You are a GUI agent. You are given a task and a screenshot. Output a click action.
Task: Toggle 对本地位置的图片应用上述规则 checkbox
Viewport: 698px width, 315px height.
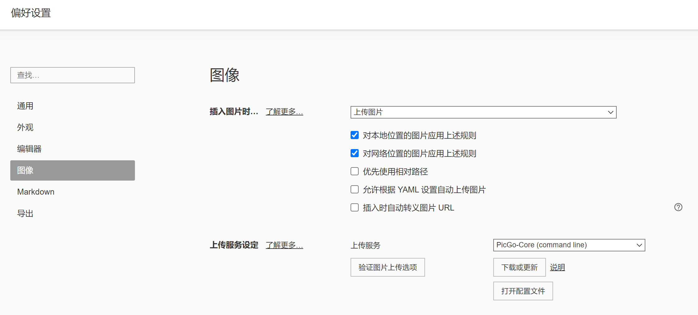[355, 135]
